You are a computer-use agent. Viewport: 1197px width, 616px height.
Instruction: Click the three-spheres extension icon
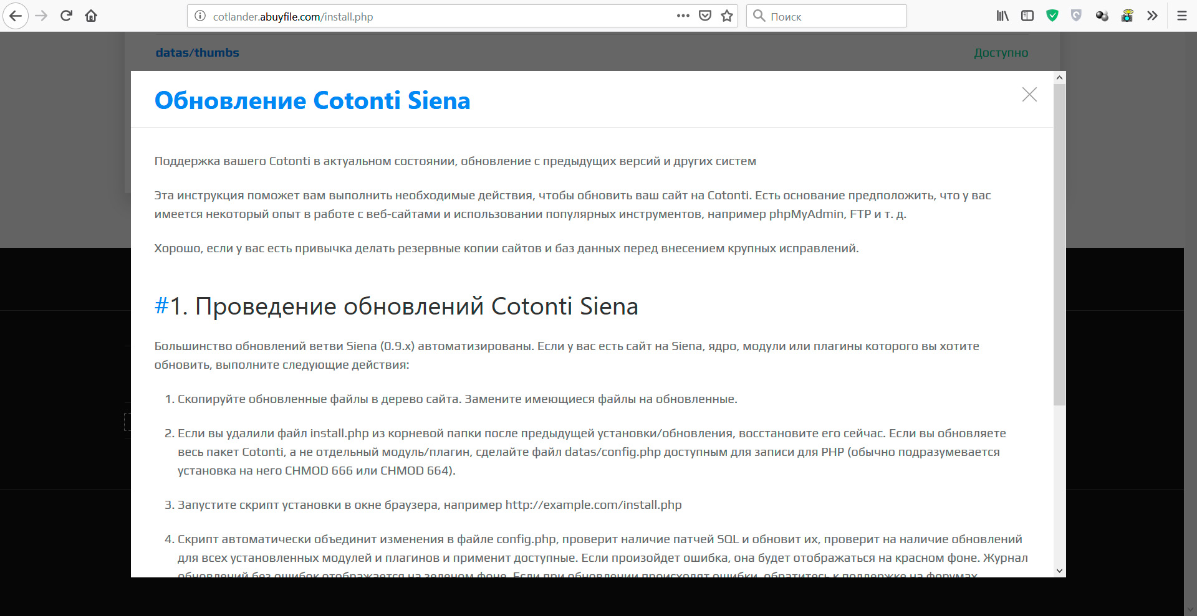(x=1102, y=16)
